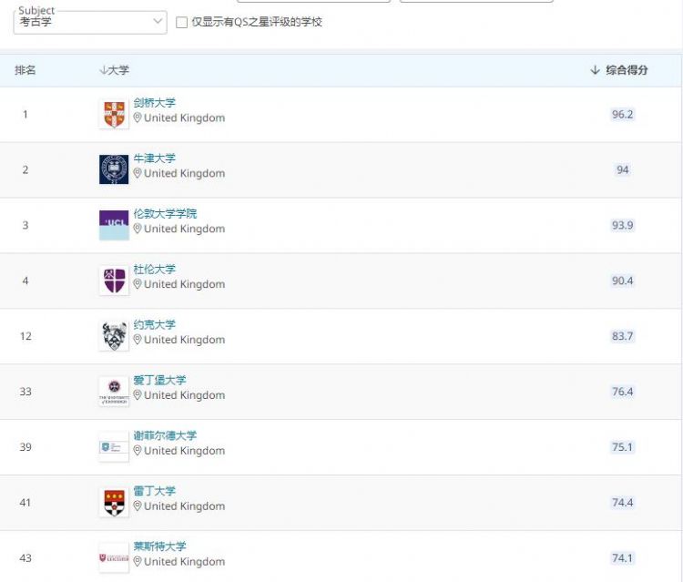
Task: Select the score 96.2
Action: (x=623, y=114)
